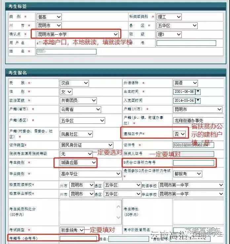This screenshot has height=244, width=230.
Task: Click the 学号 input field
Action: tap(186, 43)
